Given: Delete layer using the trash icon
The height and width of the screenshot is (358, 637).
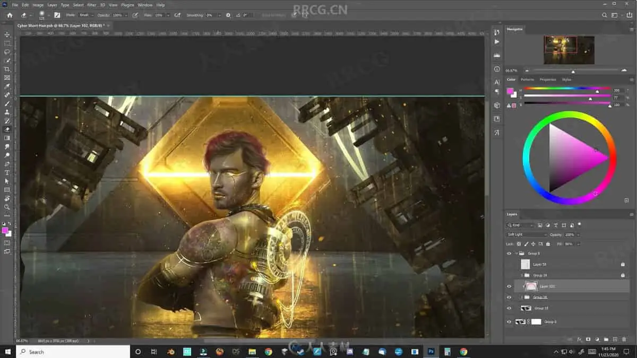Looking at the screenshot, I should point(624,339).
